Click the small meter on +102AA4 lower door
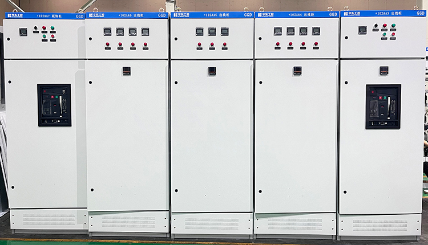The image size is (428, 245). tap(297, 71)
